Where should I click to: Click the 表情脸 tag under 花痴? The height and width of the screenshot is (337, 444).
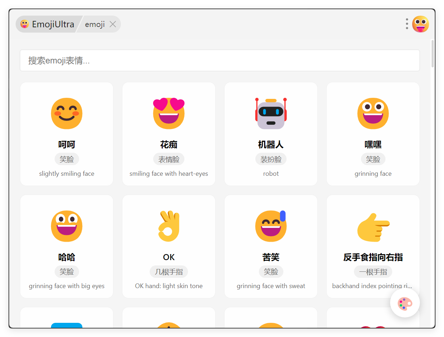point(169,159)
